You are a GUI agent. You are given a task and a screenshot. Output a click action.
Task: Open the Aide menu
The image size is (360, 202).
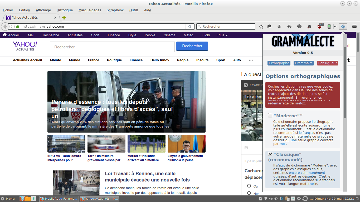148,10
